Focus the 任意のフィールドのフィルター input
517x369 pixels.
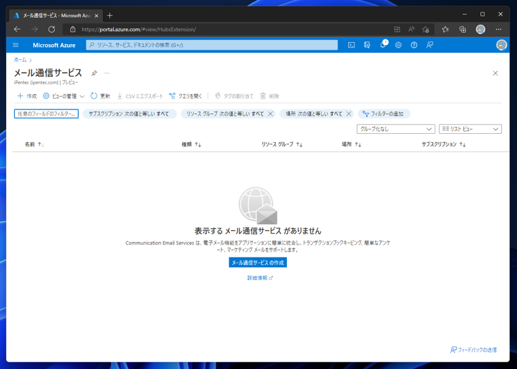[46, 113]
